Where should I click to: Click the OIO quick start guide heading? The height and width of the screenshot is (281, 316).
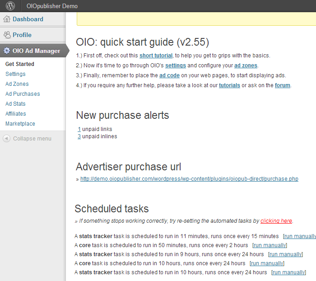[143, 42]
